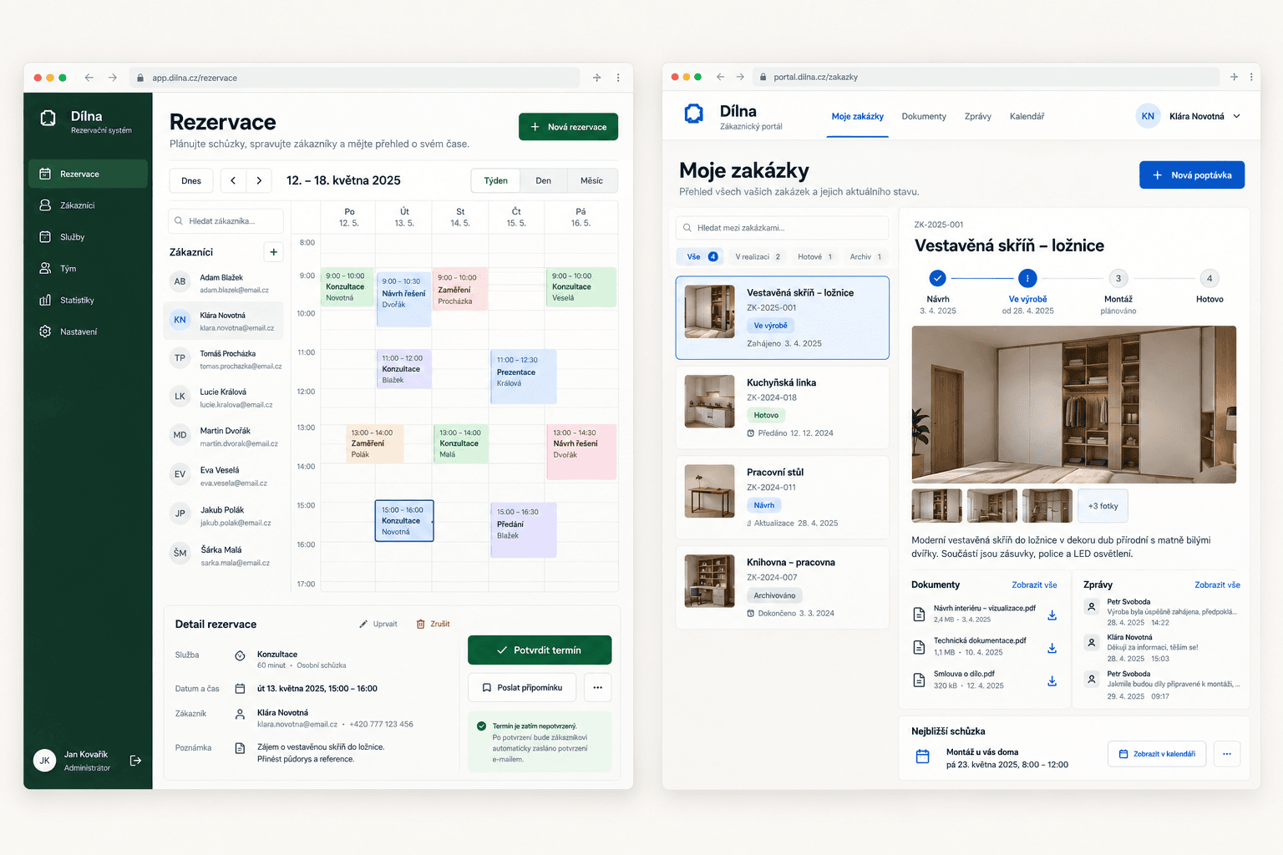Download Technická dokumentace.pdf
Screen dimensions: 1283x855
(x=1052, y=648)
